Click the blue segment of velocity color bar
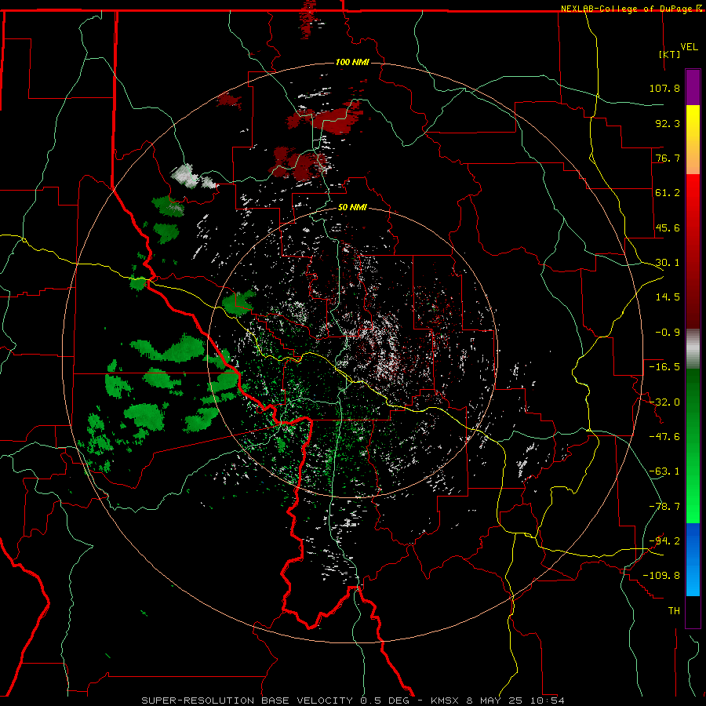The image size is (706, 706). (x=693, y=559)
